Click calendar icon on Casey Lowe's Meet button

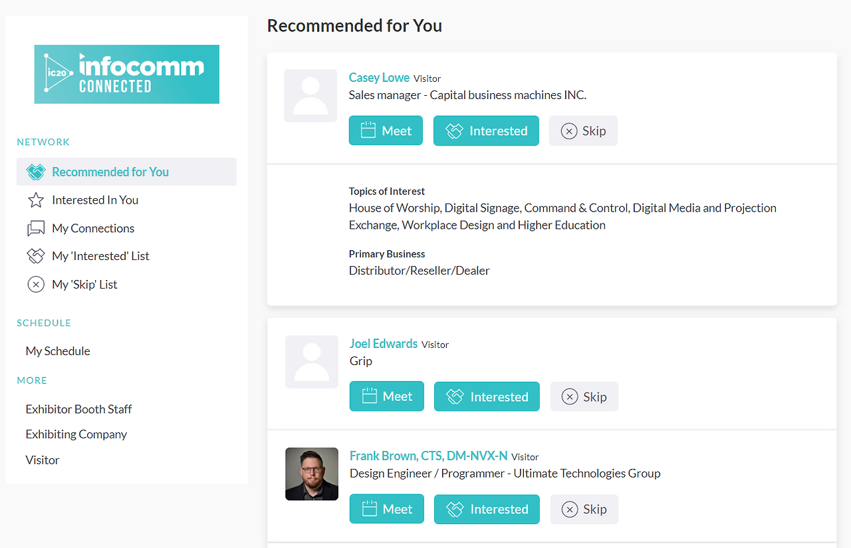368,131
